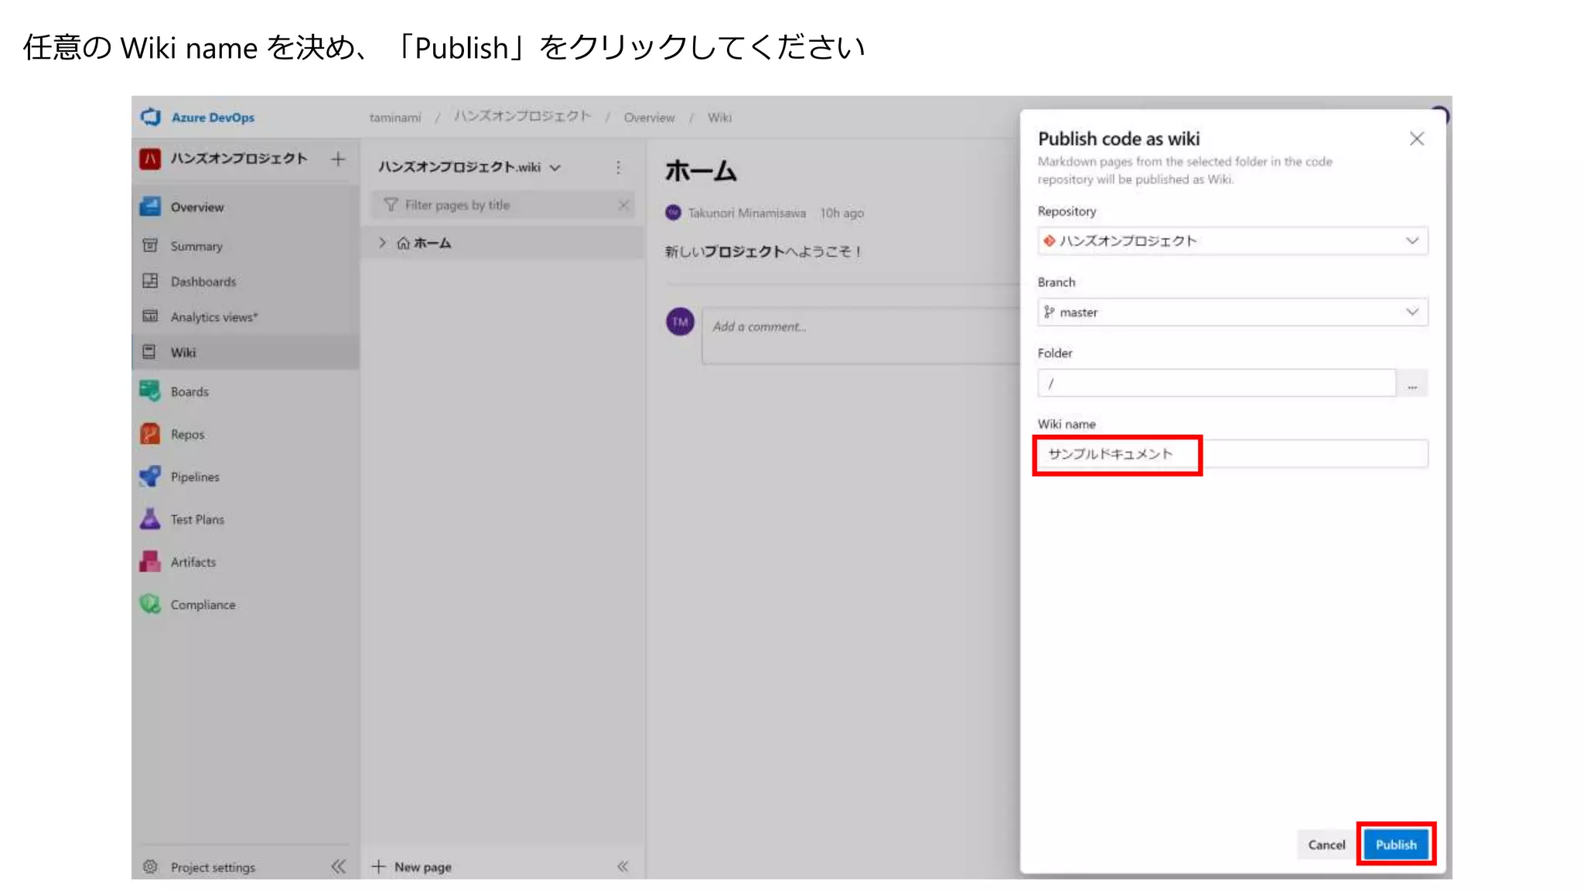Open the Branch dropdown showing master
This screenshot has width=1584, height=891.
click(x=1233, y=312)
